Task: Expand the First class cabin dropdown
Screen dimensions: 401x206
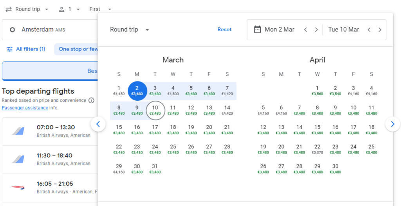Action: click(x=100, y=9)
